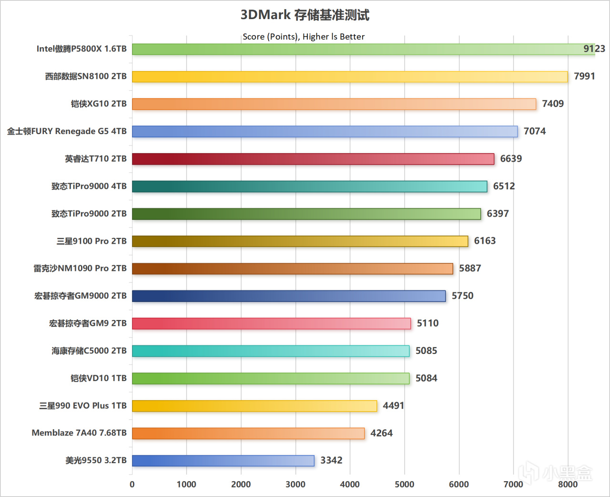Click the NM1090 Pro 2TB brown bar
This screenshot has height=497, width=610.
(293, 269)
